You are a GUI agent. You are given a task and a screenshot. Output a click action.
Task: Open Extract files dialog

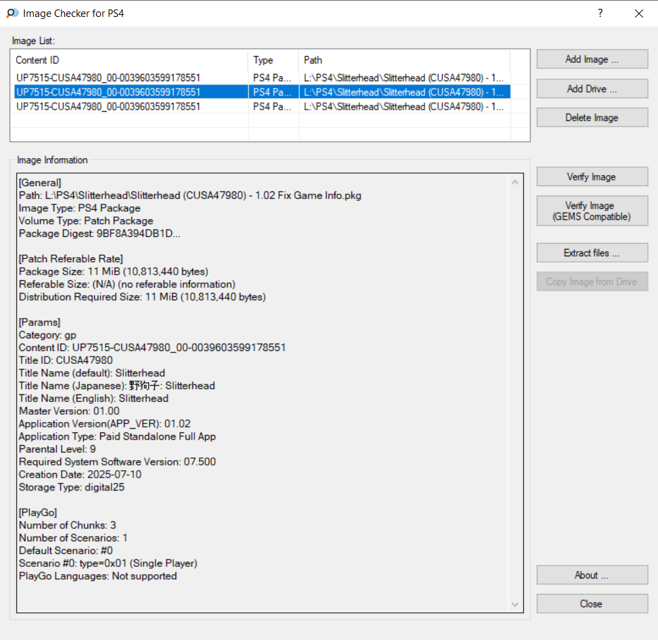(592, 253)
